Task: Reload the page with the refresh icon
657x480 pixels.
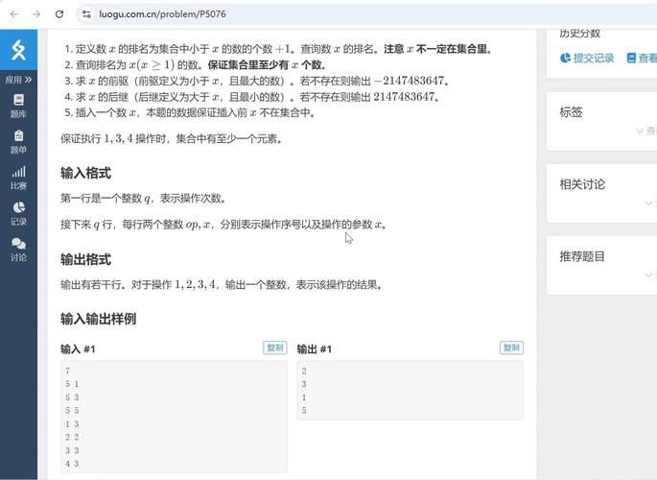Action: (x=59, y=13)
